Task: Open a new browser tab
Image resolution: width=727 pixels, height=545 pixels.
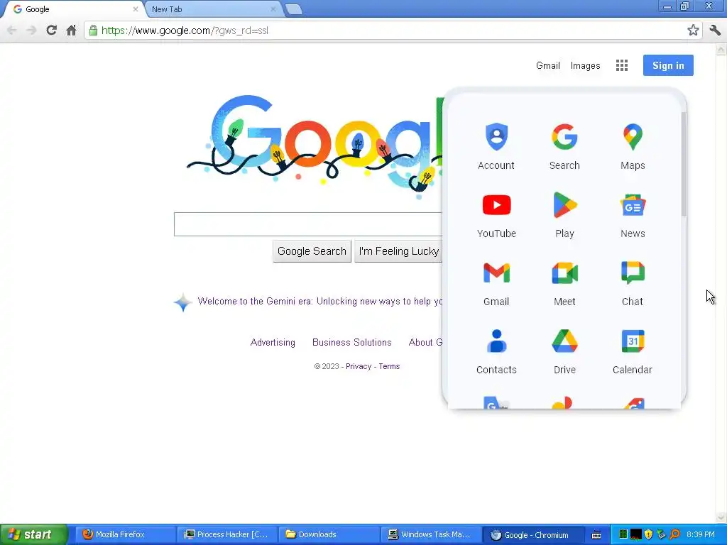Action: click(294, 10)
